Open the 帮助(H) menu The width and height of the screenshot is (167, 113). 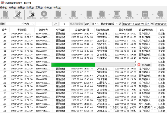pos(57,8)
